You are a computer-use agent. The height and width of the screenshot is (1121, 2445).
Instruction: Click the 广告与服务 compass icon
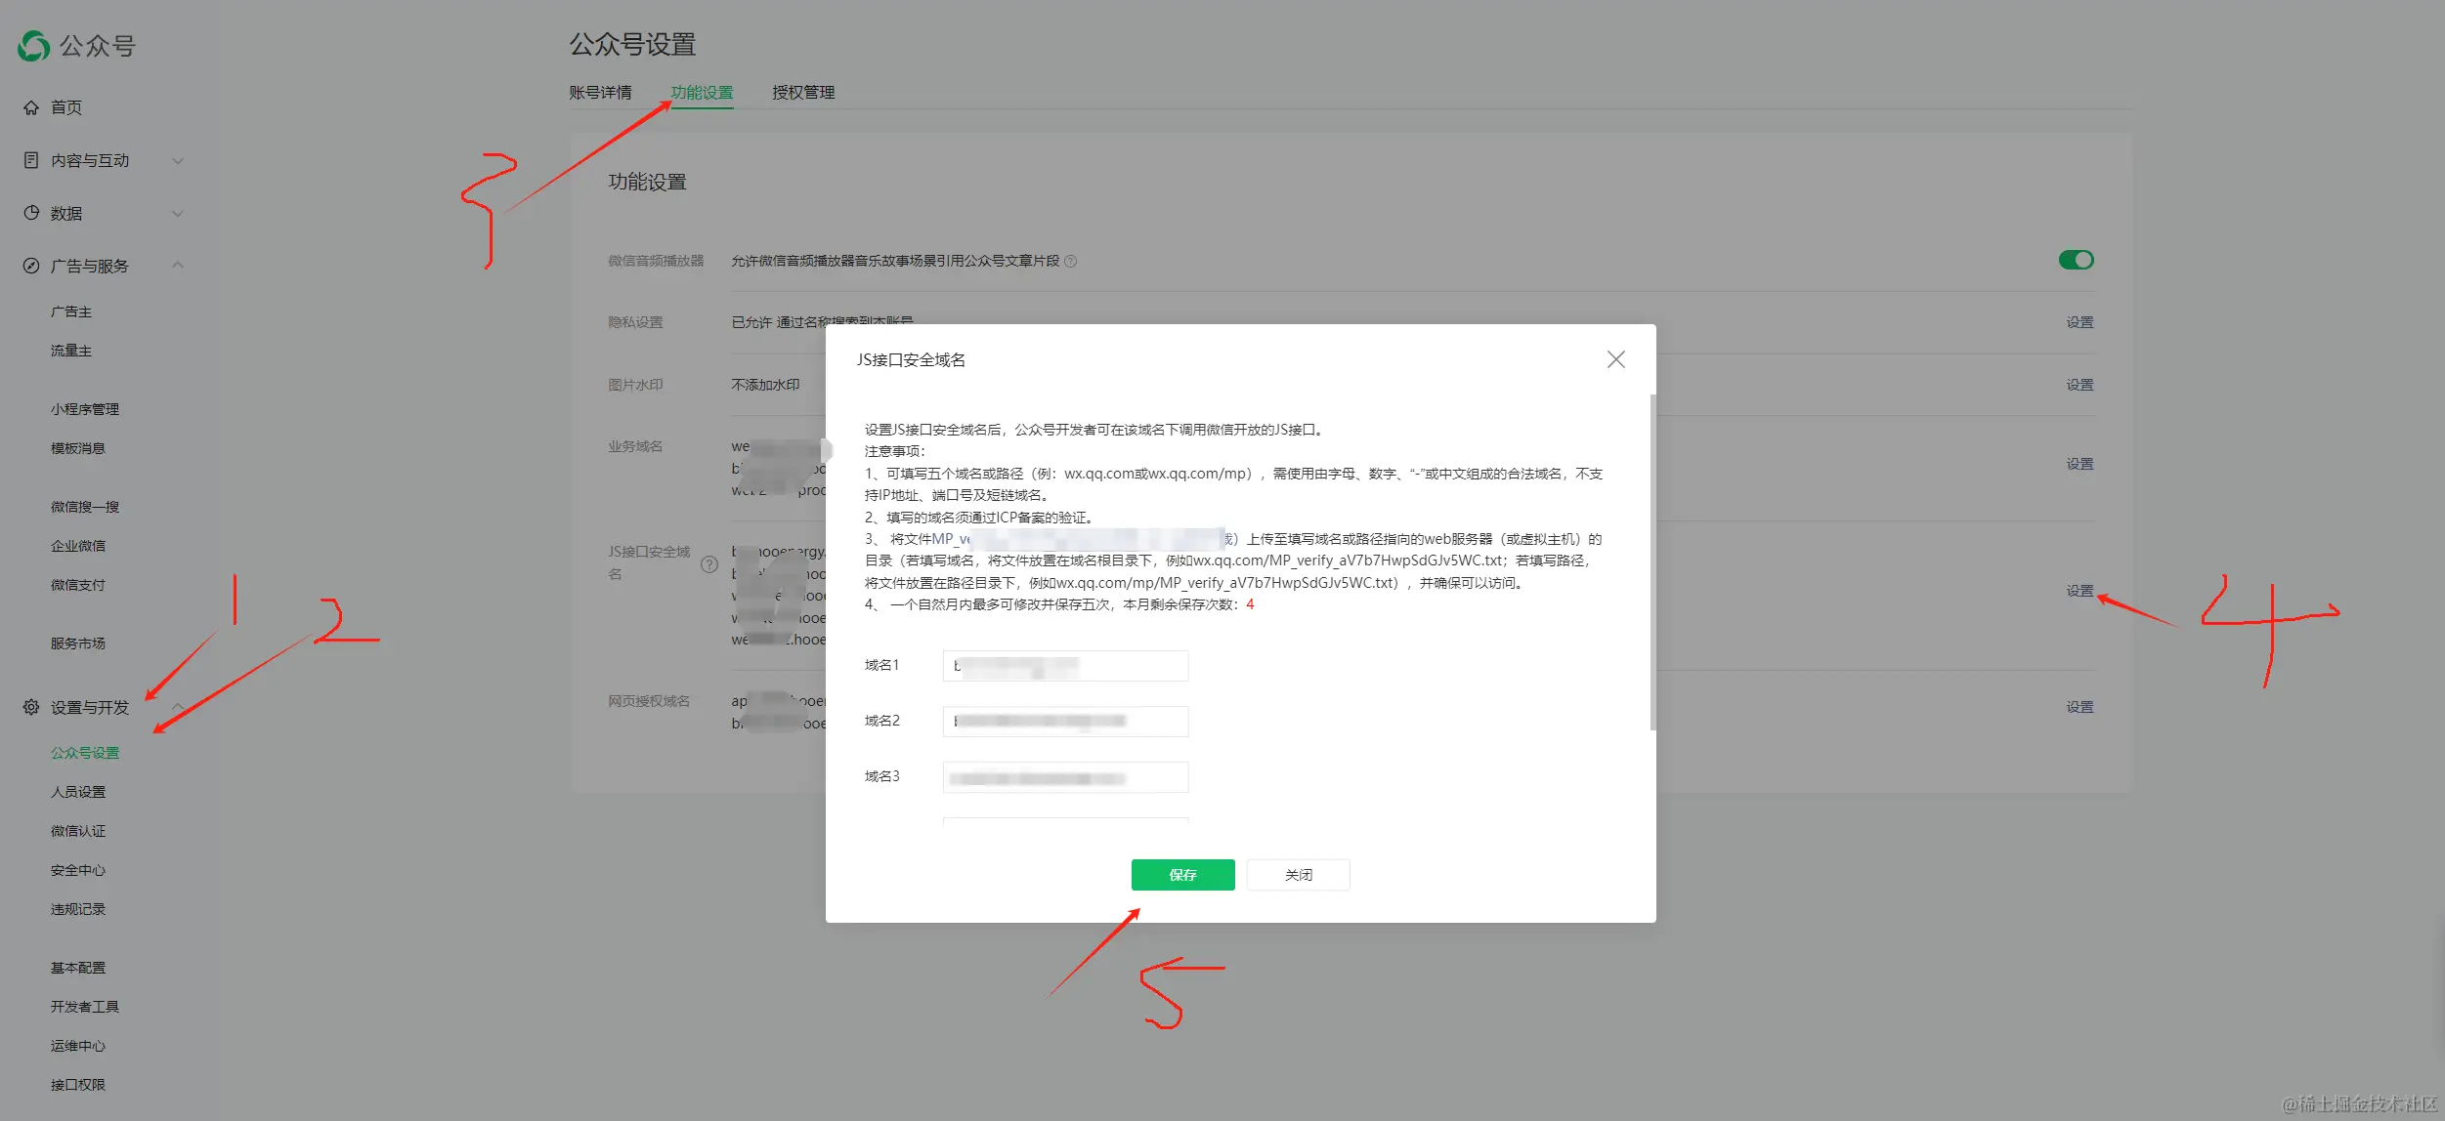click(31, 266)
